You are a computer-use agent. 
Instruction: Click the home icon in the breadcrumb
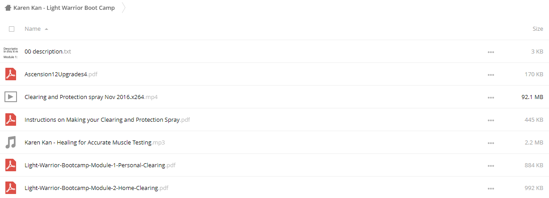click(x=8, y=8)
